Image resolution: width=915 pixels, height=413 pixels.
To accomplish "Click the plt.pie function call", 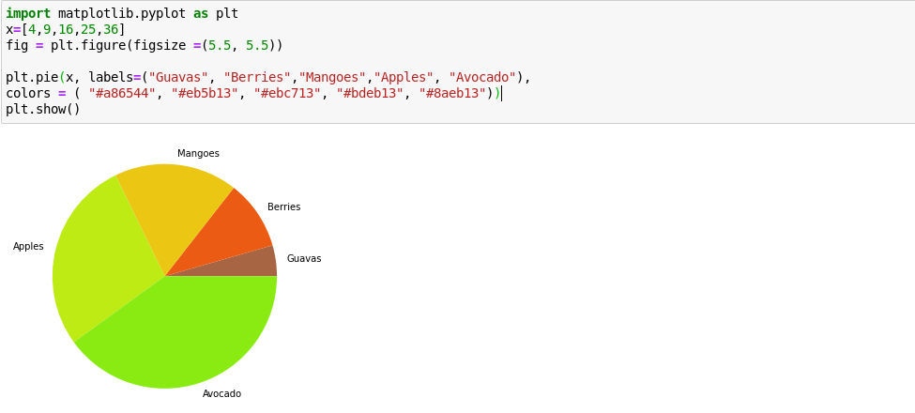I will (32, 78).
